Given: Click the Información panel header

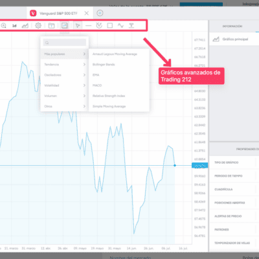Looking at the screenshot, I should coord(232,26).
